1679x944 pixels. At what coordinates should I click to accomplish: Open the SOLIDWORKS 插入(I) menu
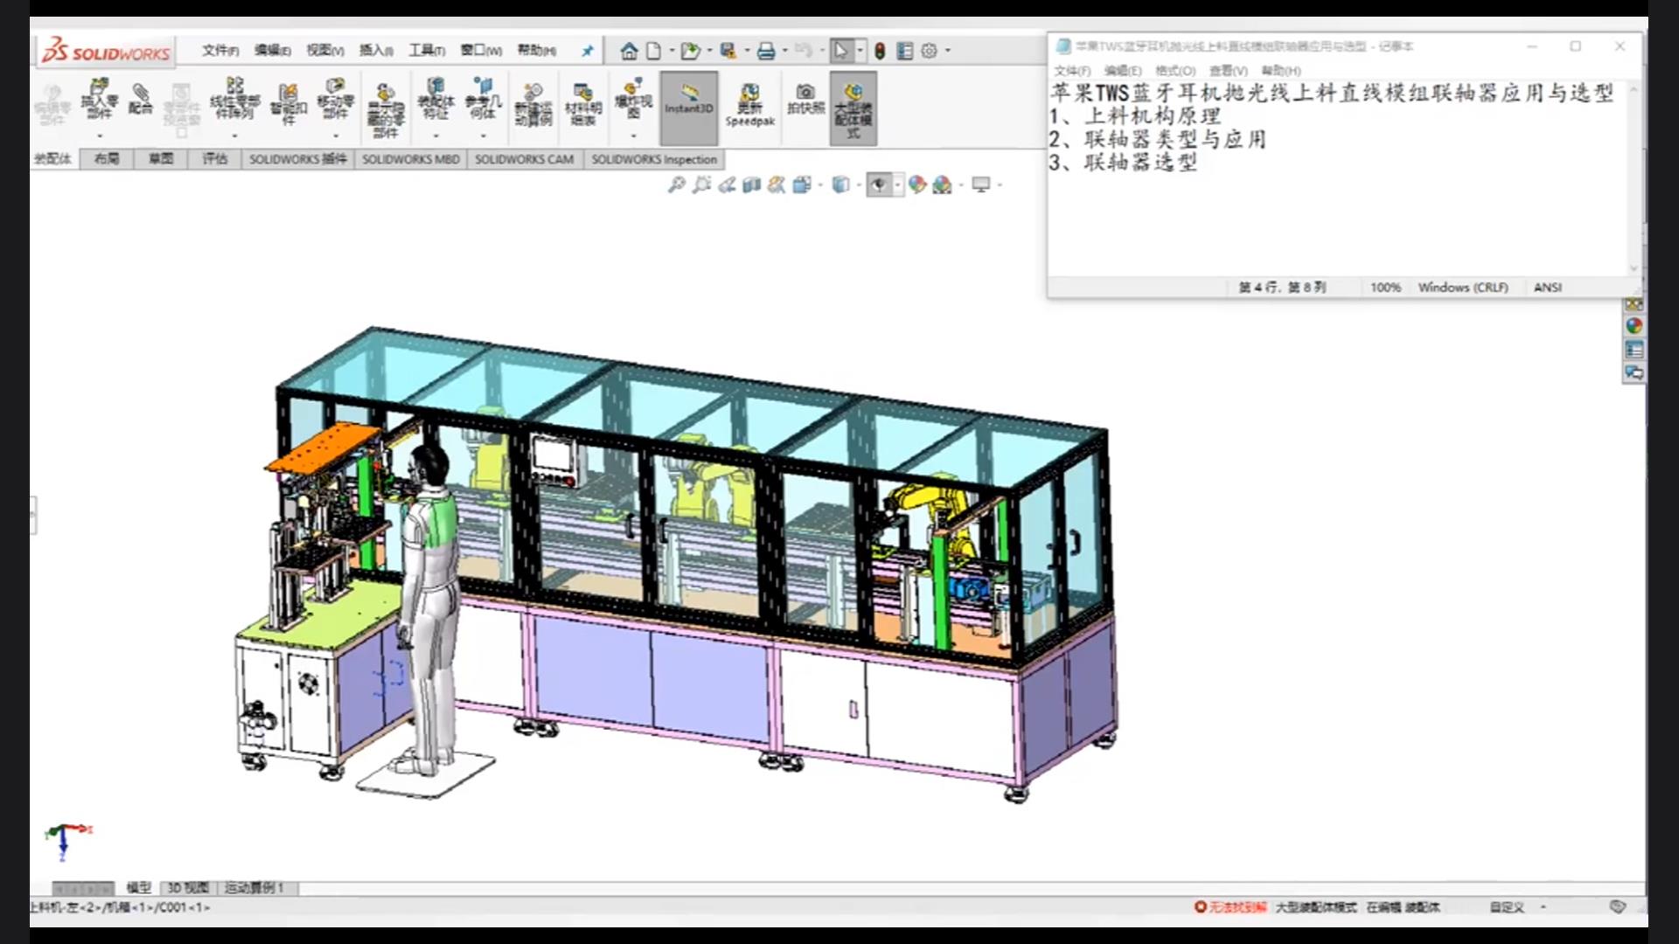pyautogui.click(x=376, y=51)
